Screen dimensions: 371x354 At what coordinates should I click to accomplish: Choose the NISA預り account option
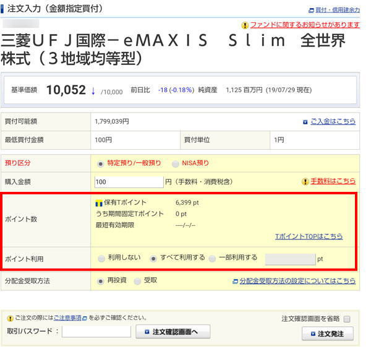(176, 163)
